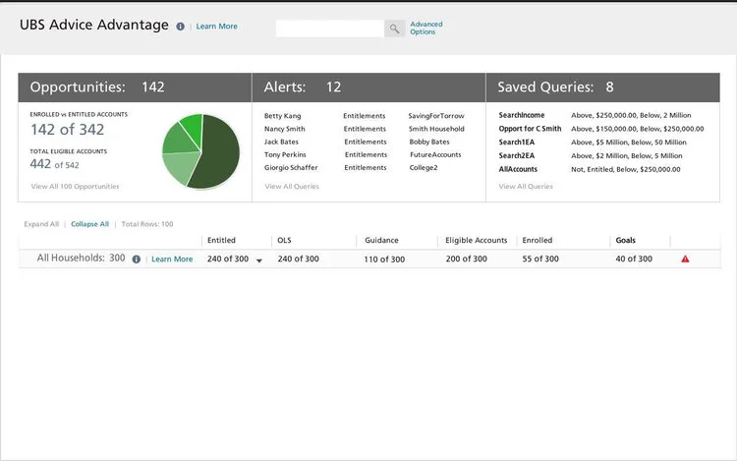
Task: Sort by the Eligible Accounts column header
Action: click(x=477, y=240)
